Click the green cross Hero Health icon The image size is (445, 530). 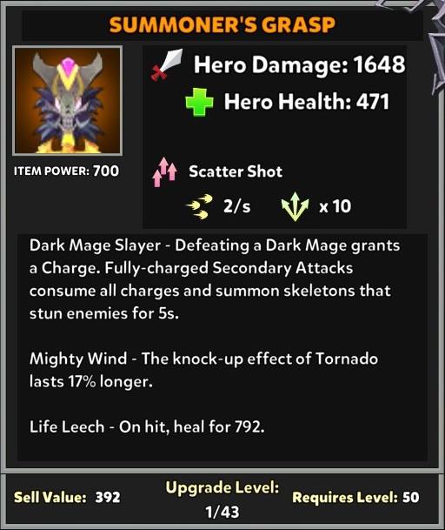point(200,102)
